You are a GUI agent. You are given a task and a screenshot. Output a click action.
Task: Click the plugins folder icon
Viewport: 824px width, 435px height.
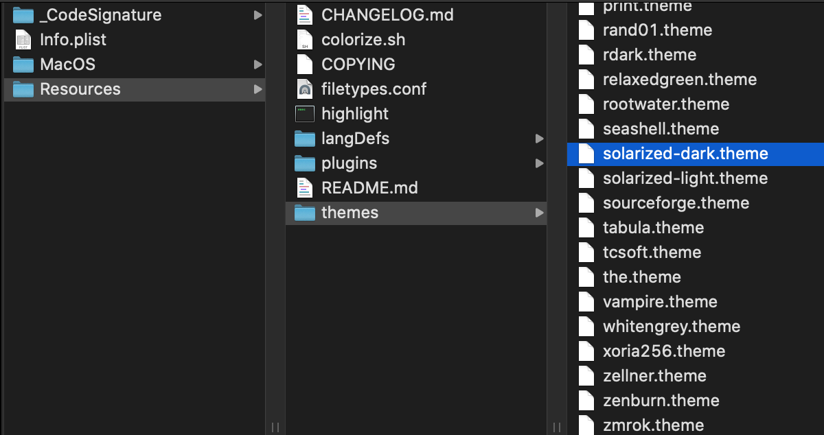(304, 163)
